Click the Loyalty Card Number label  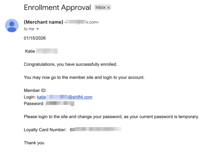45,129
